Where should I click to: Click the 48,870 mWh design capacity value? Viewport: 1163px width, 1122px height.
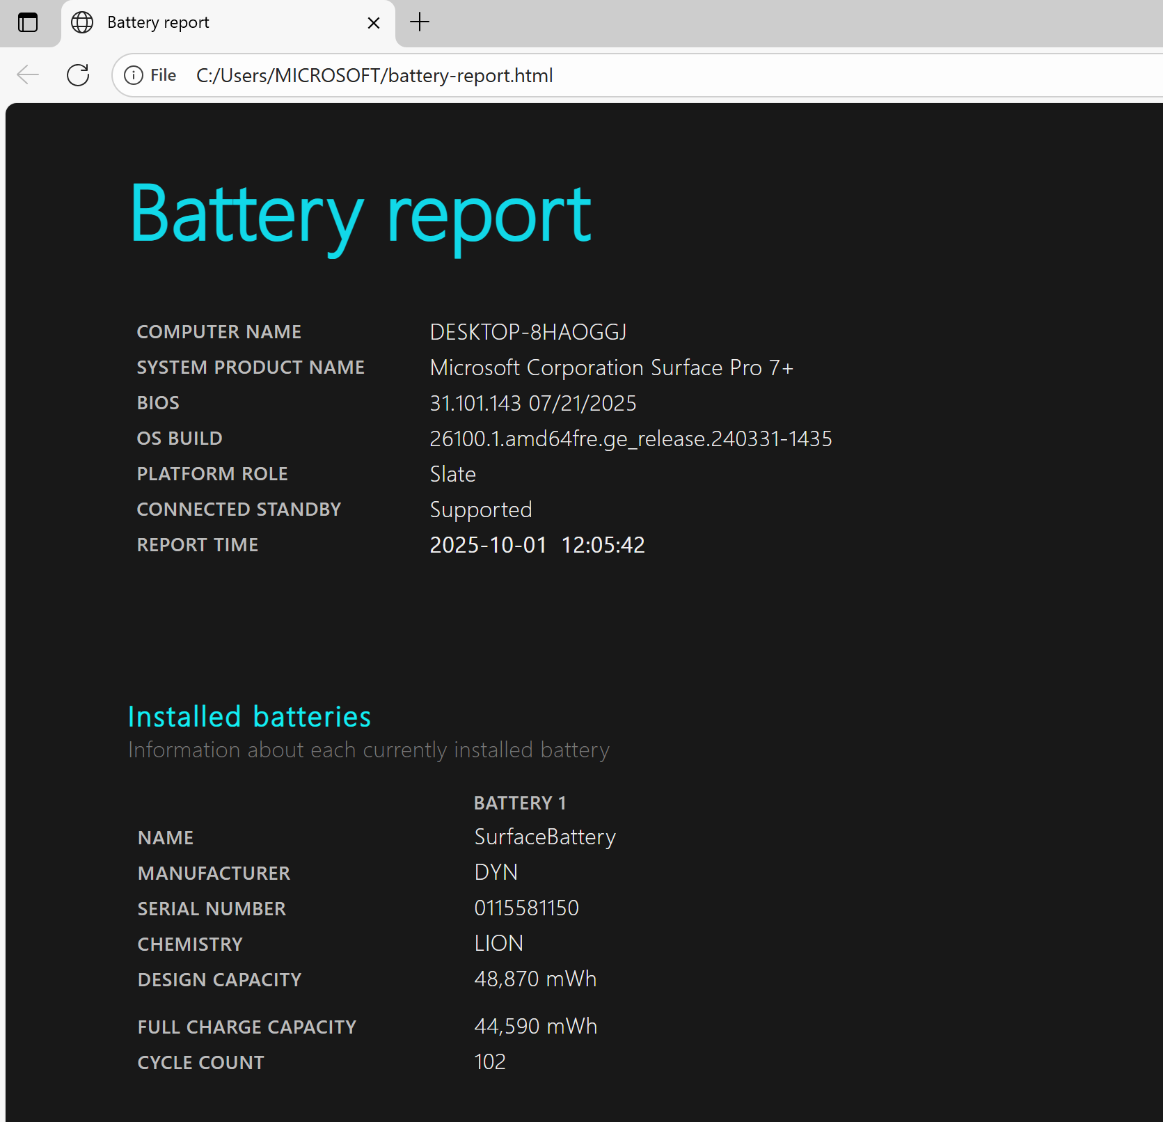[535, 979]
